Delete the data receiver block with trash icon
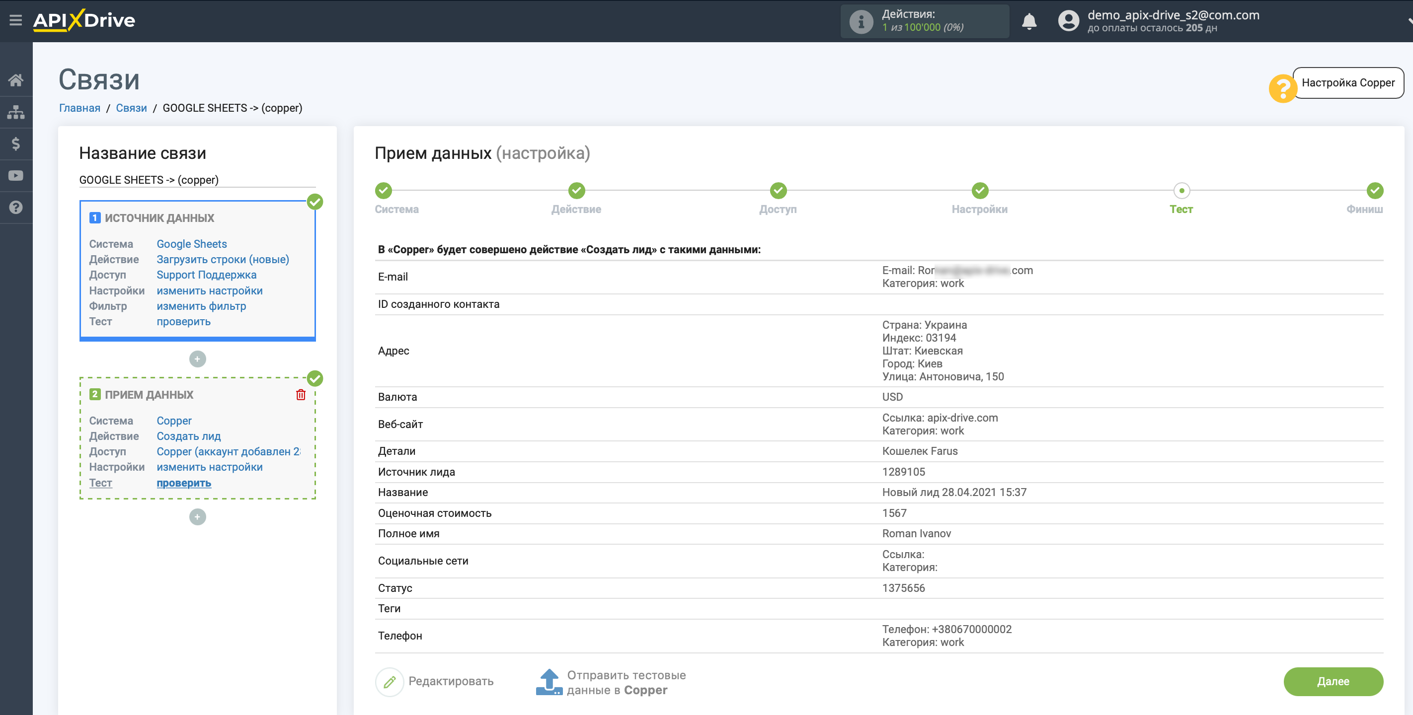 pos(301,395)
